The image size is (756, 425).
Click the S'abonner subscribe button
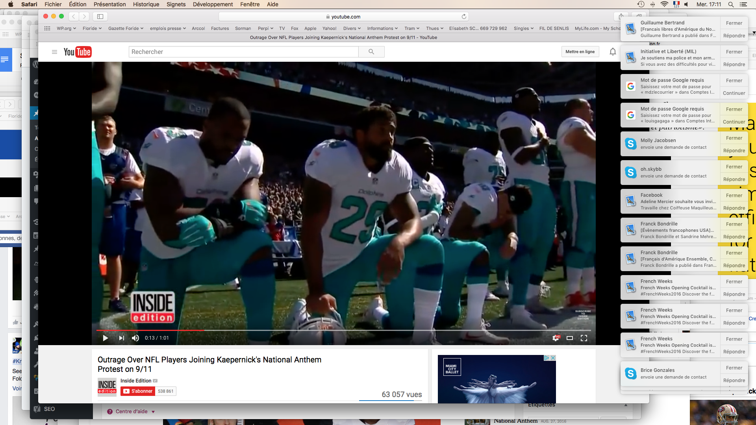[138, 391]
